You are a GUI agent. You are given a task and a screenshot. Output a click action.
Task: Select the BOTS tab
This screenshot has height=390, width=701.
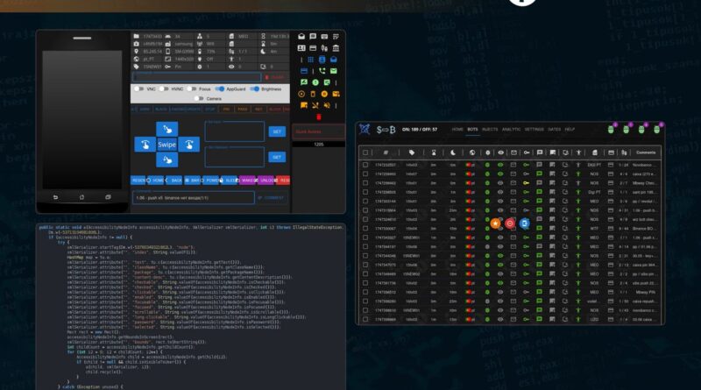pyautogui.click(x=472, y=129)
